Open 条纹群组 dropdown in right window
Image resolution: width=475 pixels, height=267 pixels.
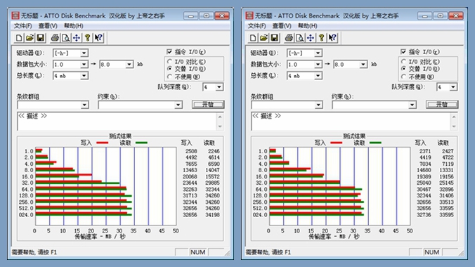coord(318,105)
